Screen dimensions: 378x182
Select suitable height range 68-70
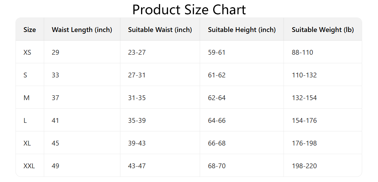(217, 166)
